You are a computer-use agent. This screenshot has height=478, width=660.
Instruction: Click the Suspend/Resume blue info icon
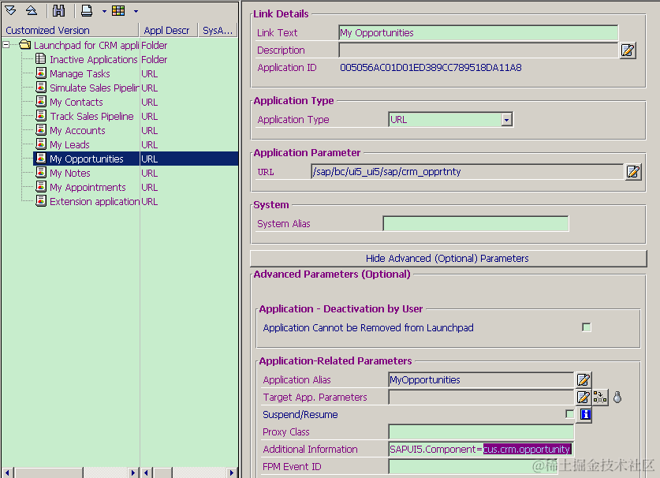pos(585,414)
